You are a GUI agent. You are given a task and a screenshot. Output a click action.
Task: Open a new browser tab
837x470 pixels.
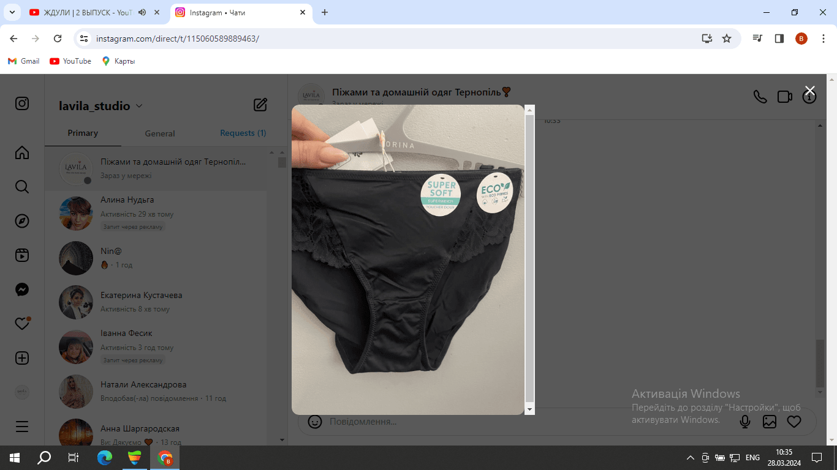click(x=325, y=12)
